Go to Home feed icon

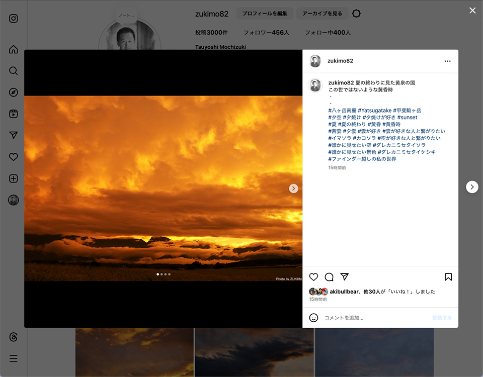click(x=13, y=49)
